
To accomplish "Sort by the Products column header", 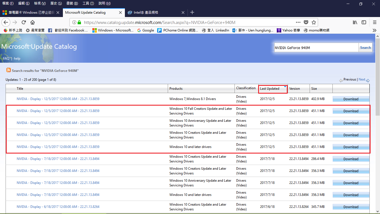I will coord(176,89).
